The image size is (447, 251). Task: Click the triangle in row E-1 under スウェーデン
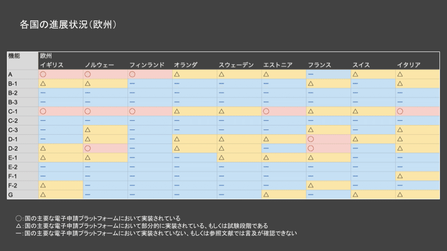point(221,158)
